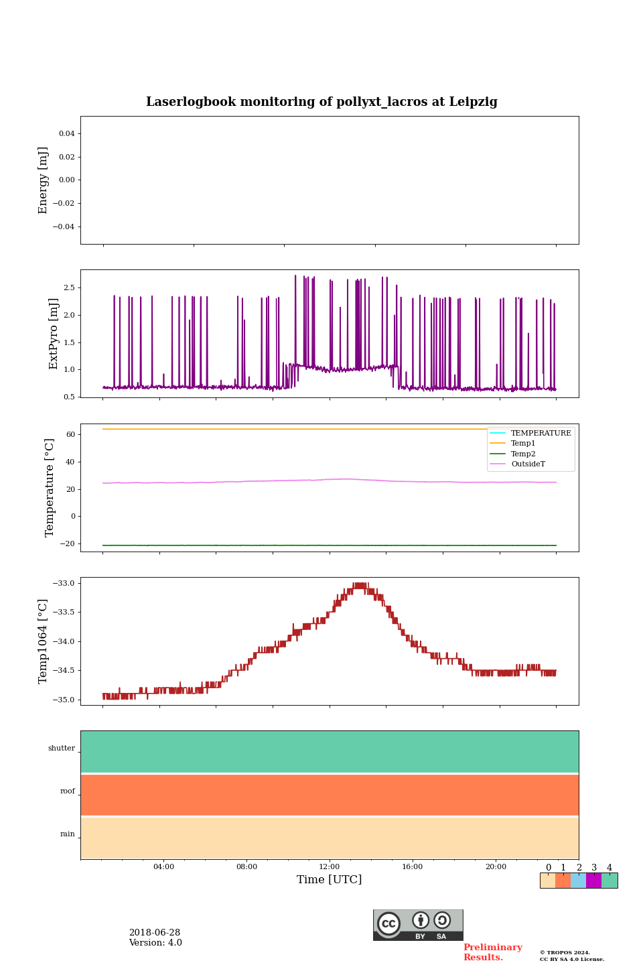Click the 'CC BY SA 4.0 License.' text

click(x=572, y=959)
